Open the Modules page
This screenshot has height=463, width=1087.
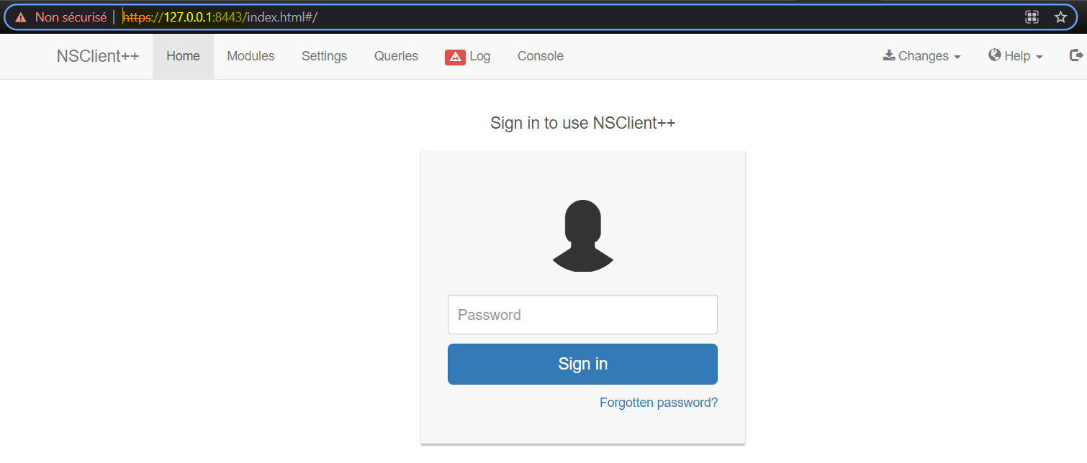click(x=251, y=56)
